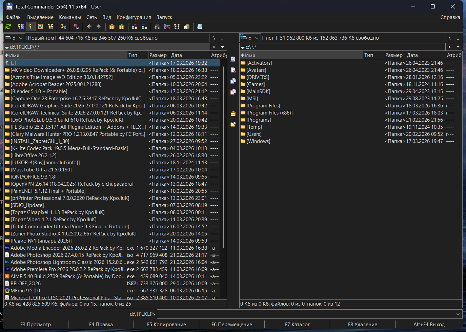Image resolution: width=466 pixels, height=332 pixels.
Task: Toggle thumbnail view mode in the toolbar
Action: point(41,26)
